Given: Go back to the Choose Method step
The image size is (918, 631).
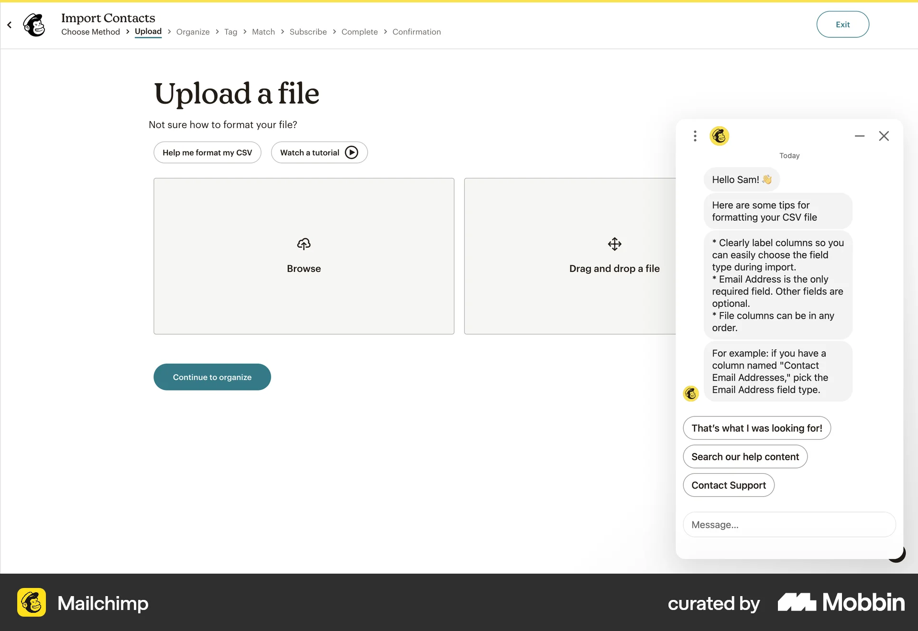Looking at the screenshot, I should coord(90,32).
